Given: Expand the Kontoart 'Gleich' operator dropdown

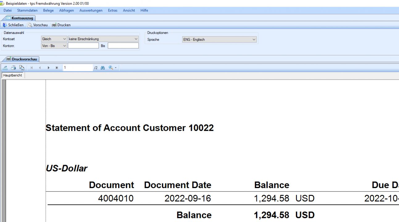Looking at the screenshot, I should [64, 39].
